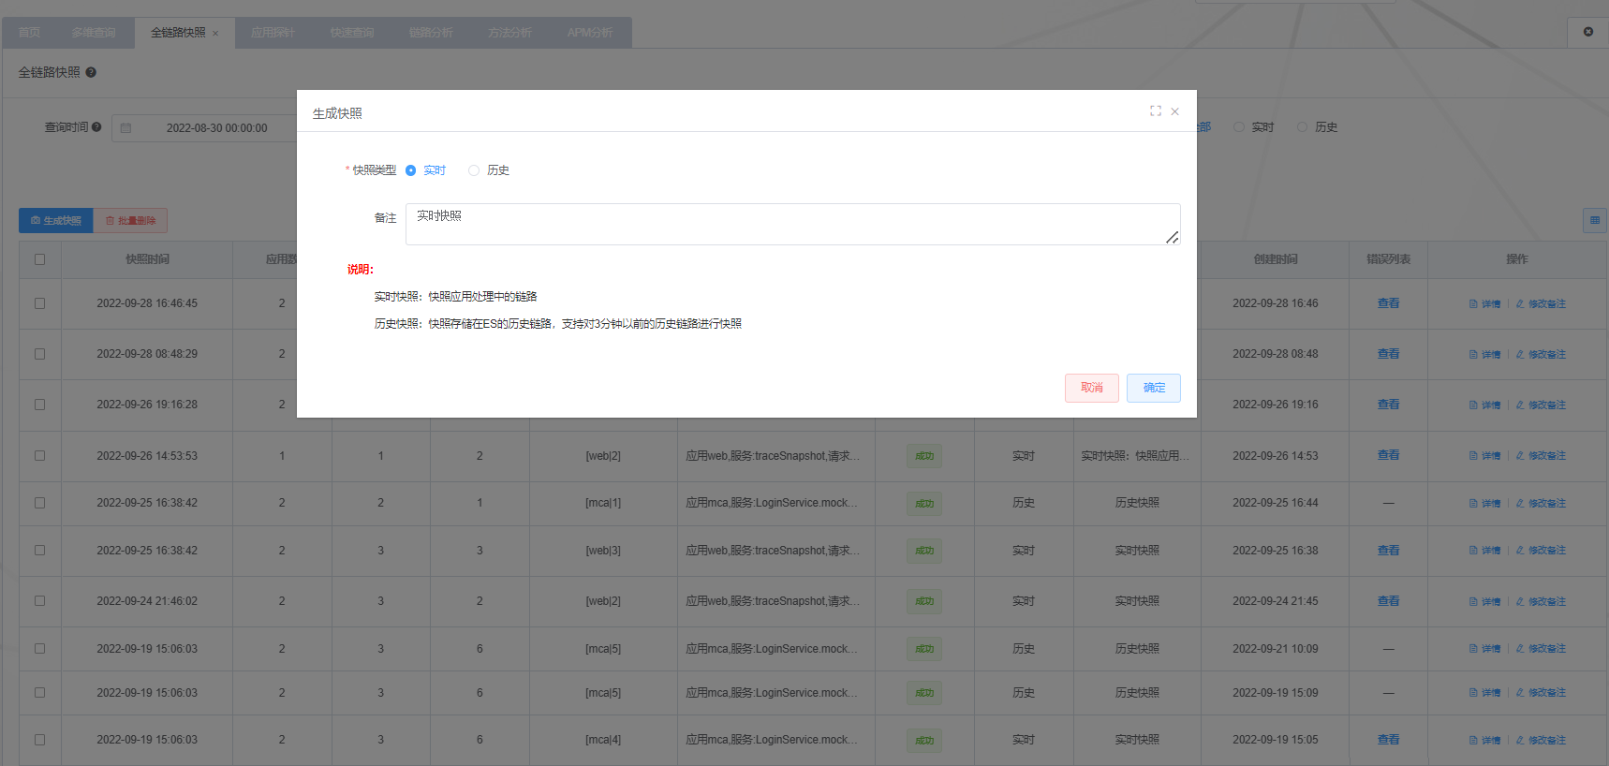The image size is (1609, 766).
Task: Click 查看 link for 2022-09-26 19:16 row
Action: point(1388,405)
